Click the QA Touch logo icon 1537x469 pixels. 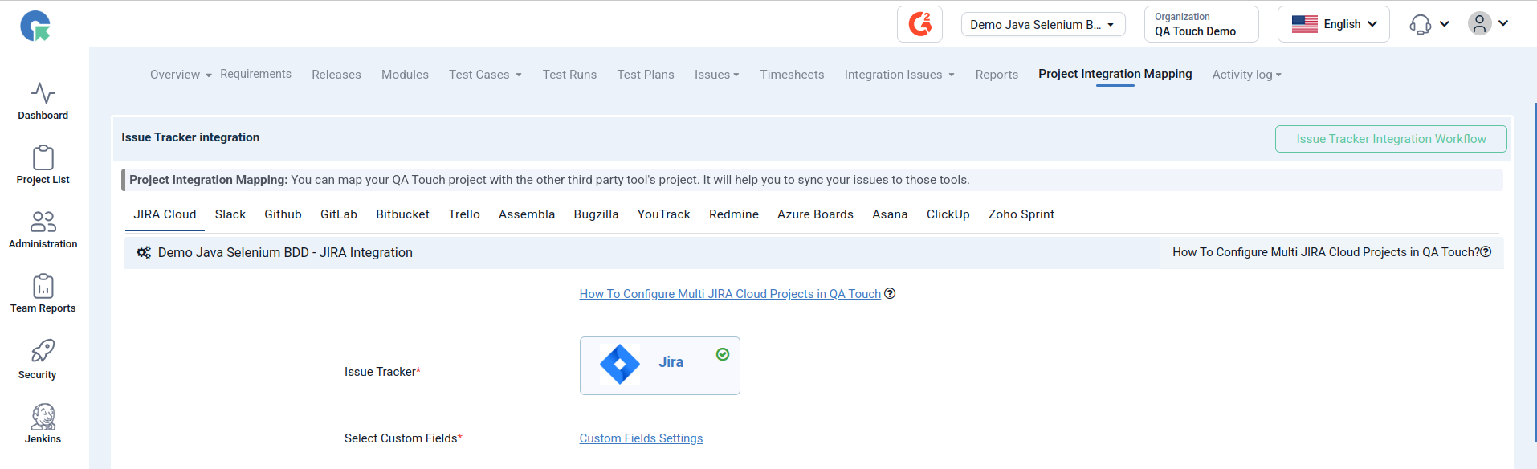[35, 26]
